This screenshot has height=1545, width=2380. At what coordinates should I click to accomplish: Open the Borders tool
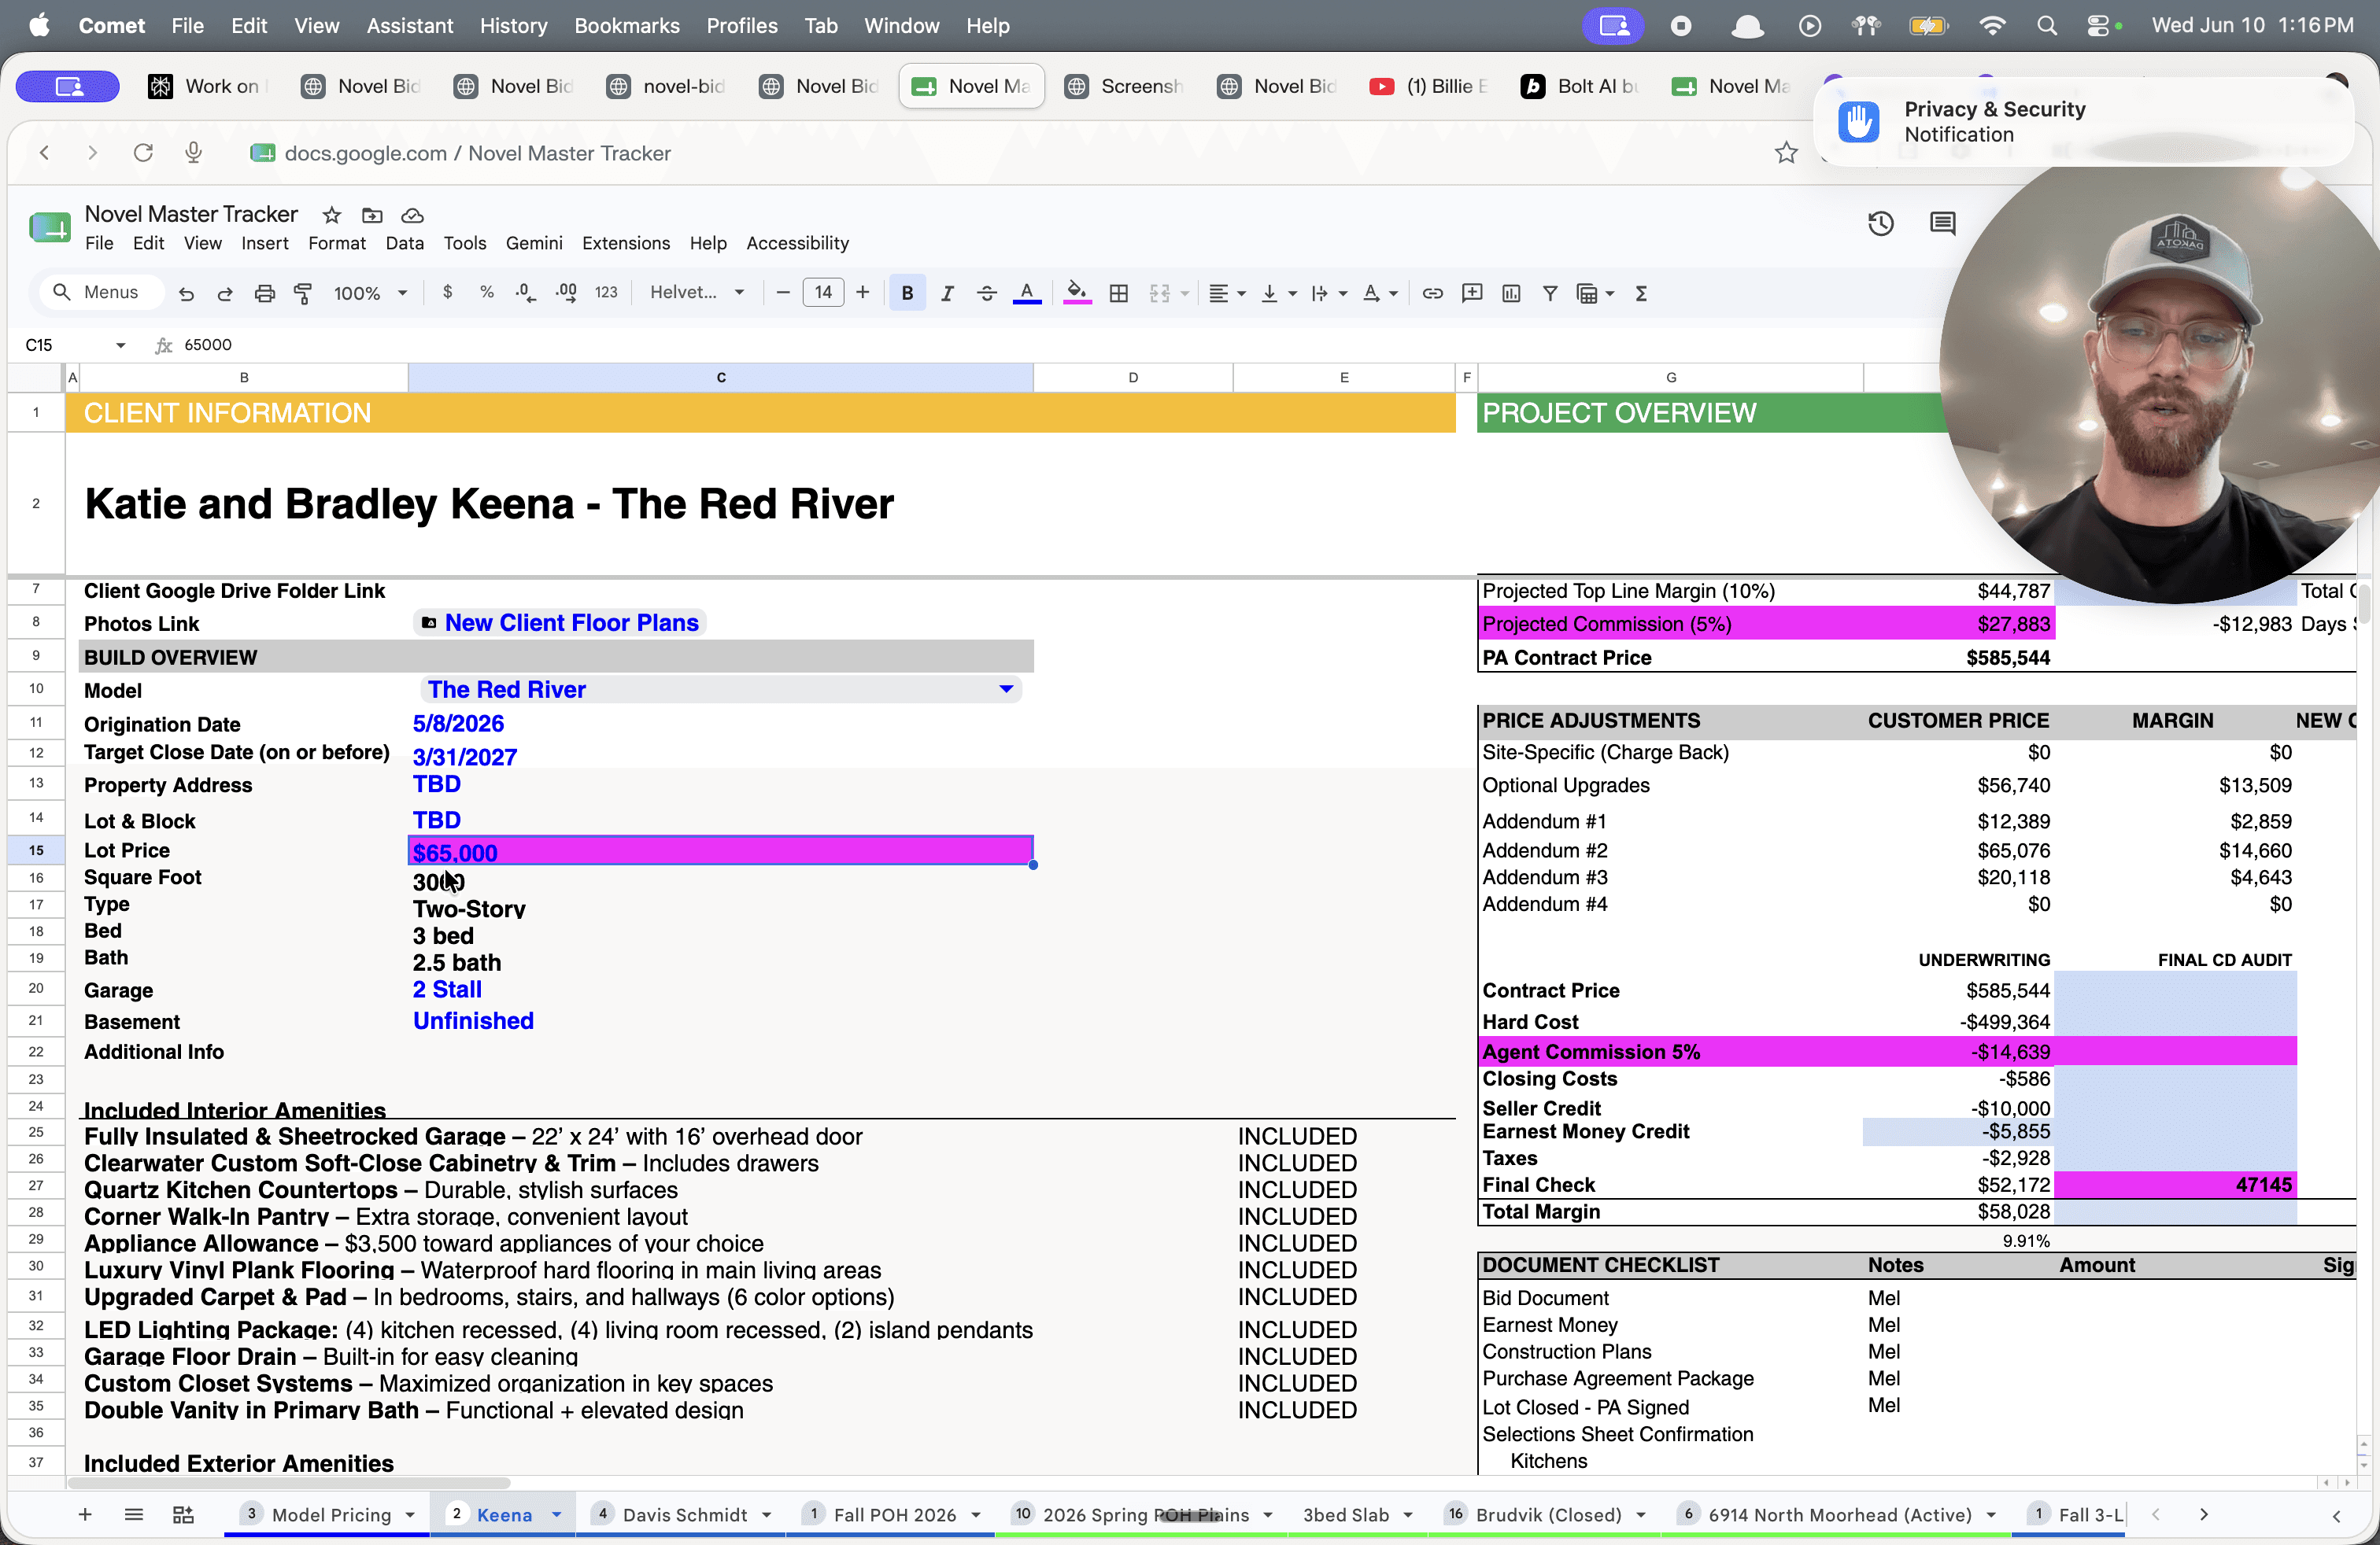[x=1118, y=293]
